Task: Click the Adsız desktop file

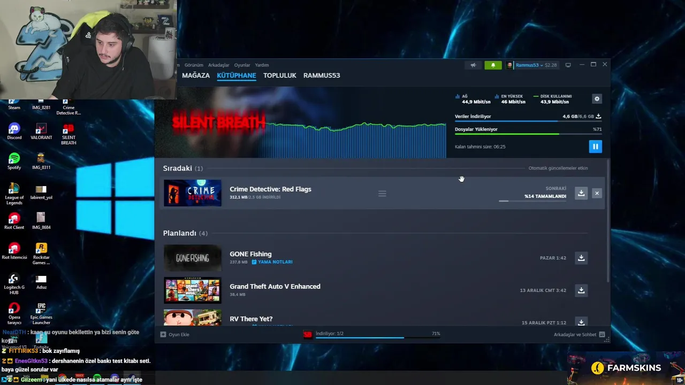Action: [41, 281]
